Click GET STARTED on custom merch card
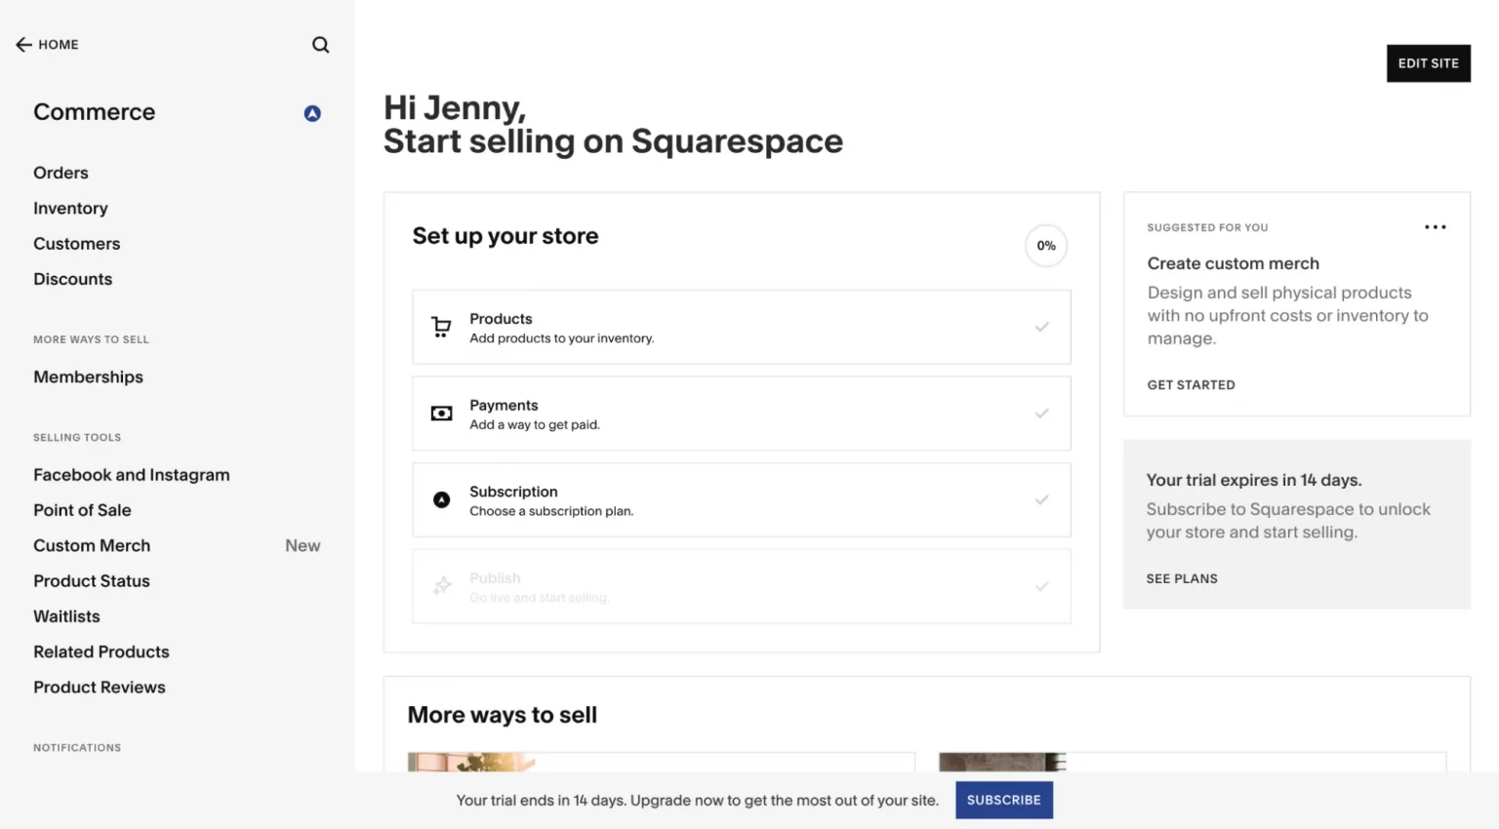The width and height of the screenshot is (1499, 829). [x=1191, y=385]
